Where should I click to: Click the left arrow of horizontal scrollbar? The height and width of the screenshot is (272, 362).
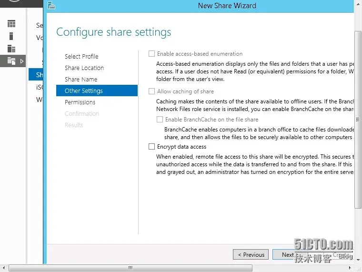point(3,268)
